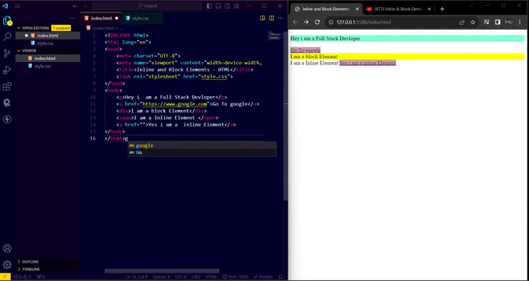Click 'Port : 5500' Live Server status
529x281 pixels.
pos(236,276)
